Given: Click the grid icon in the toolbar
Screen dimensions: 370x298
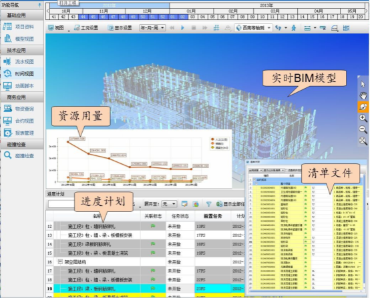Looking at the screenshot, I should click(x=216, y=28).
